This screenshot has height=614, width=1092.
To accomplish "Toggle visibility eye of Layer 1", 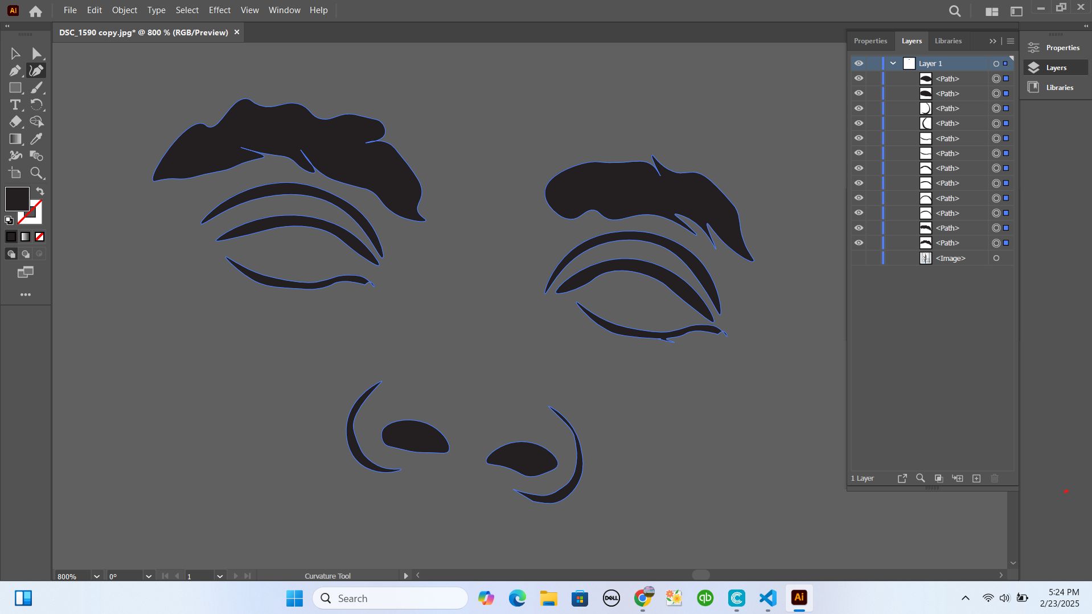I will 859,63.
